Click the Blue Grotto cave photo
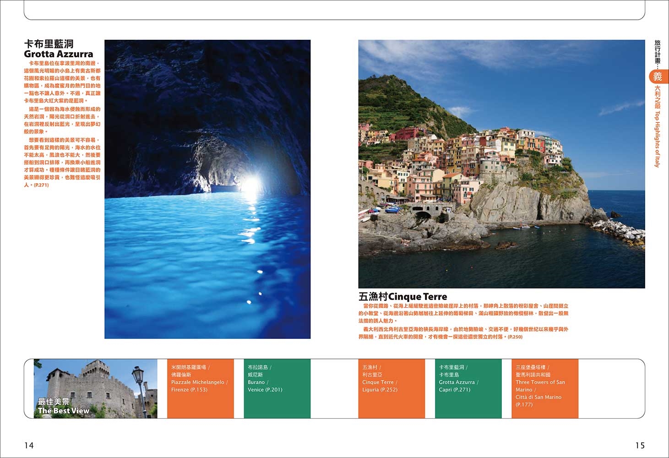Viewport: 669px width, 458px height. click(x=207, y=189)
